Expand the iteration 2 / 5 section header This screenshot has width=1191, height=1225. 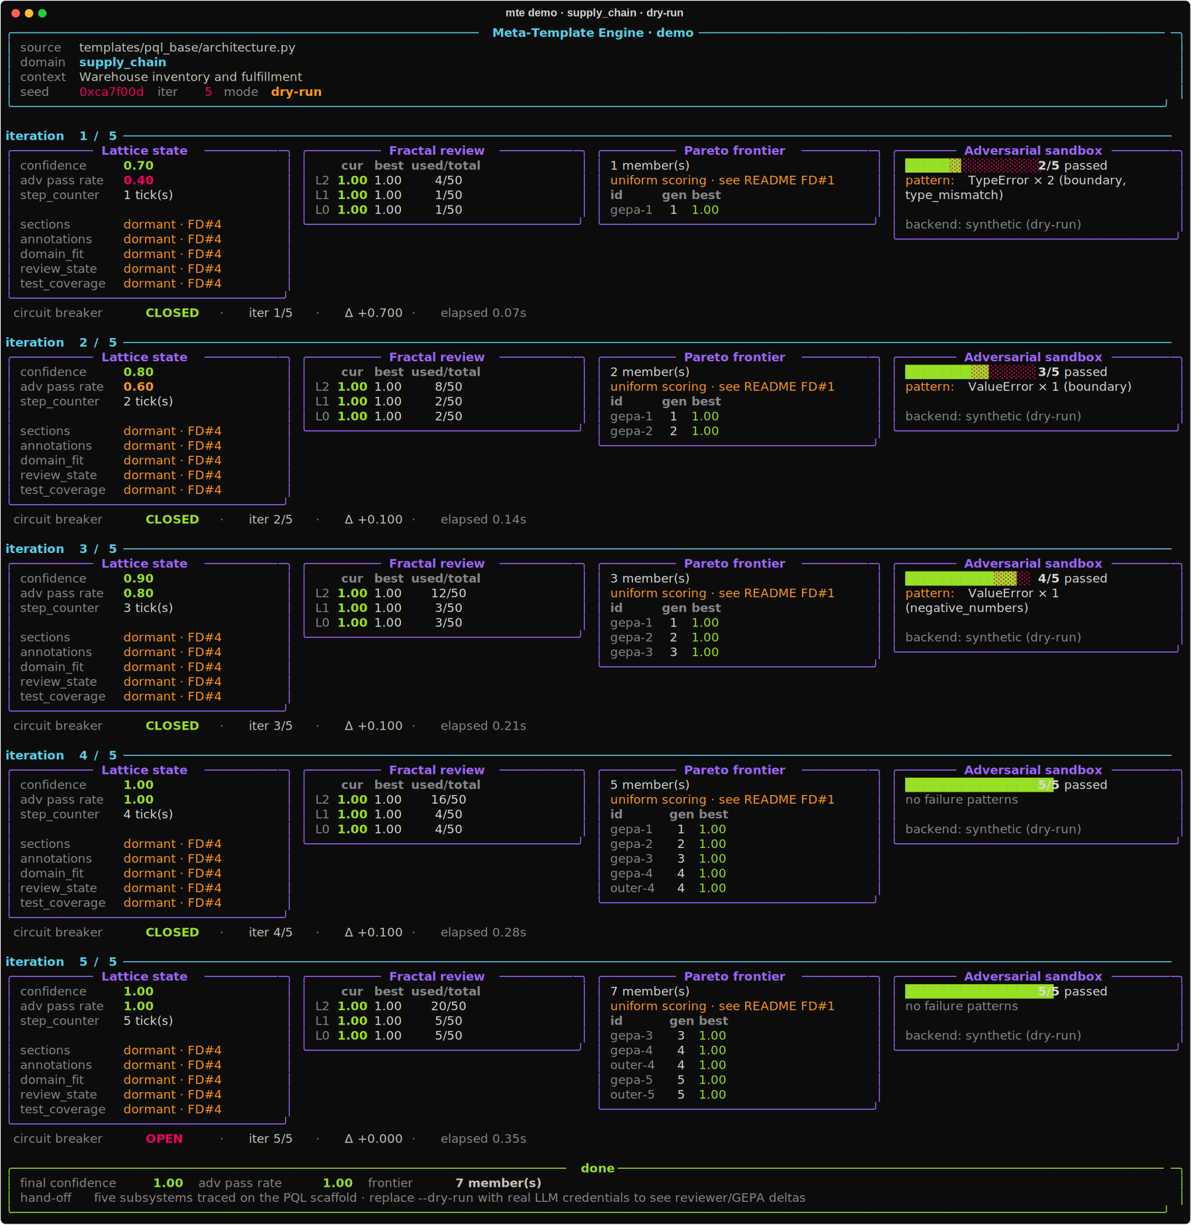coord(60,343)
